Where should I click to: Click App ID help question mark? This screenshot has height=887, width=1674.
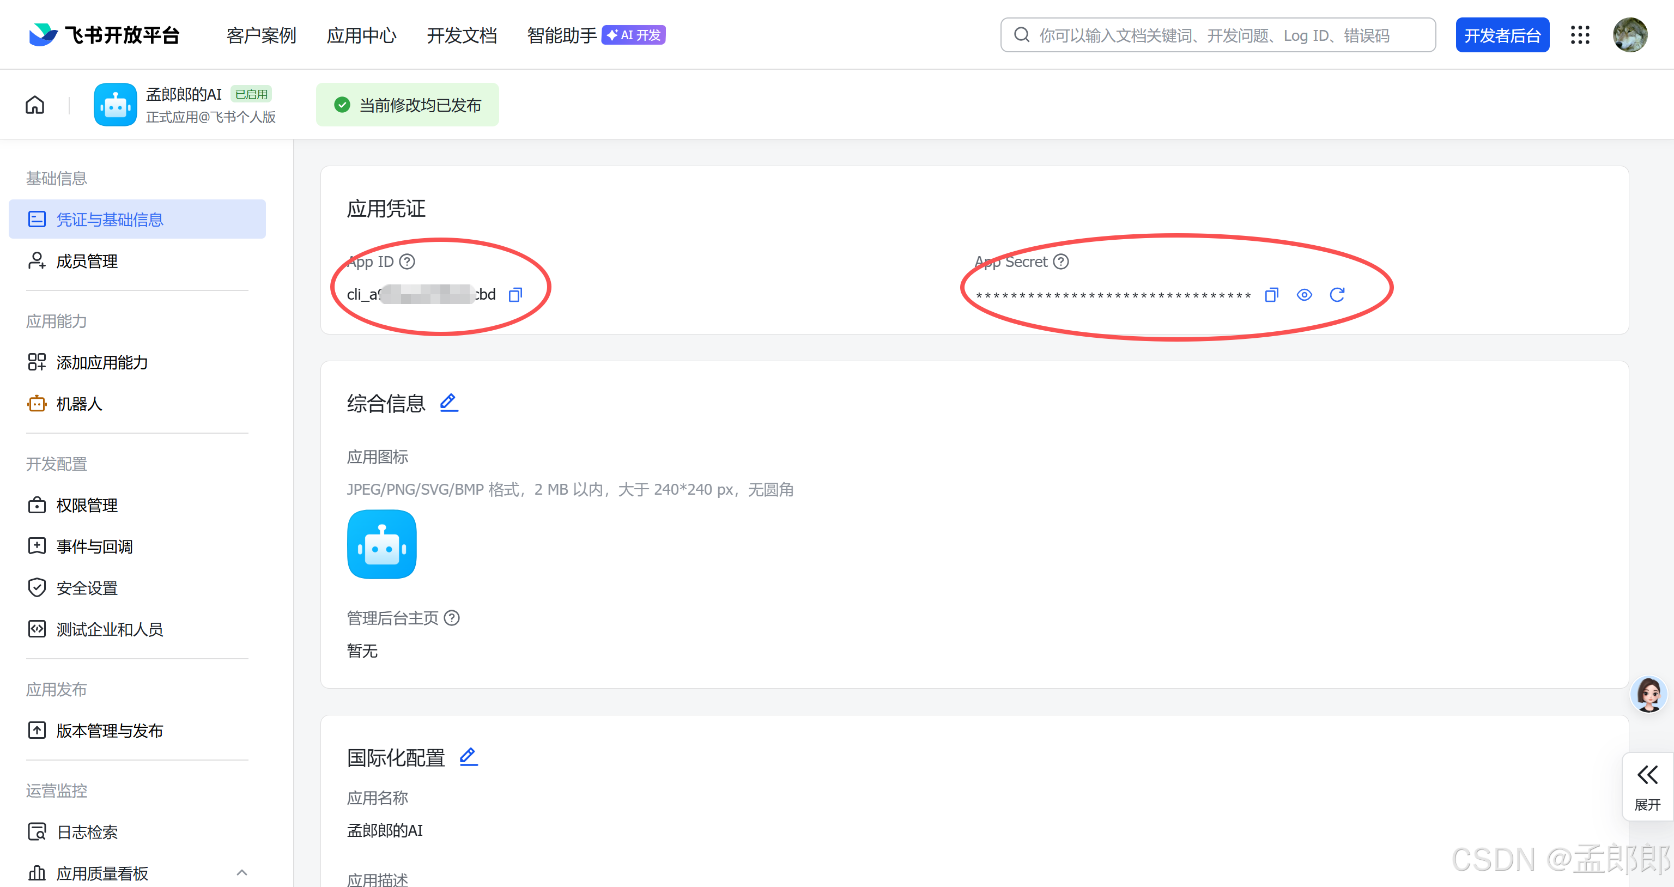point(407,261)
